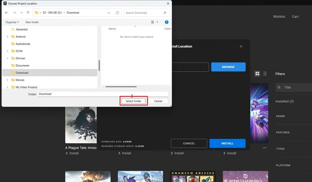Open three-dots menu under Rocket League tile
Image resolution: width=312 pixels, height=182 pixels.
(264, 148)
